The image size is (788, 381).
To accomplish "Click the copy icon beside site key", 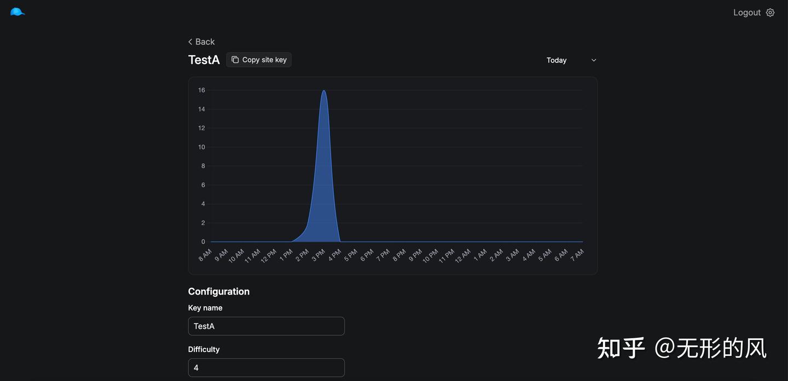I will pos(235,60).
